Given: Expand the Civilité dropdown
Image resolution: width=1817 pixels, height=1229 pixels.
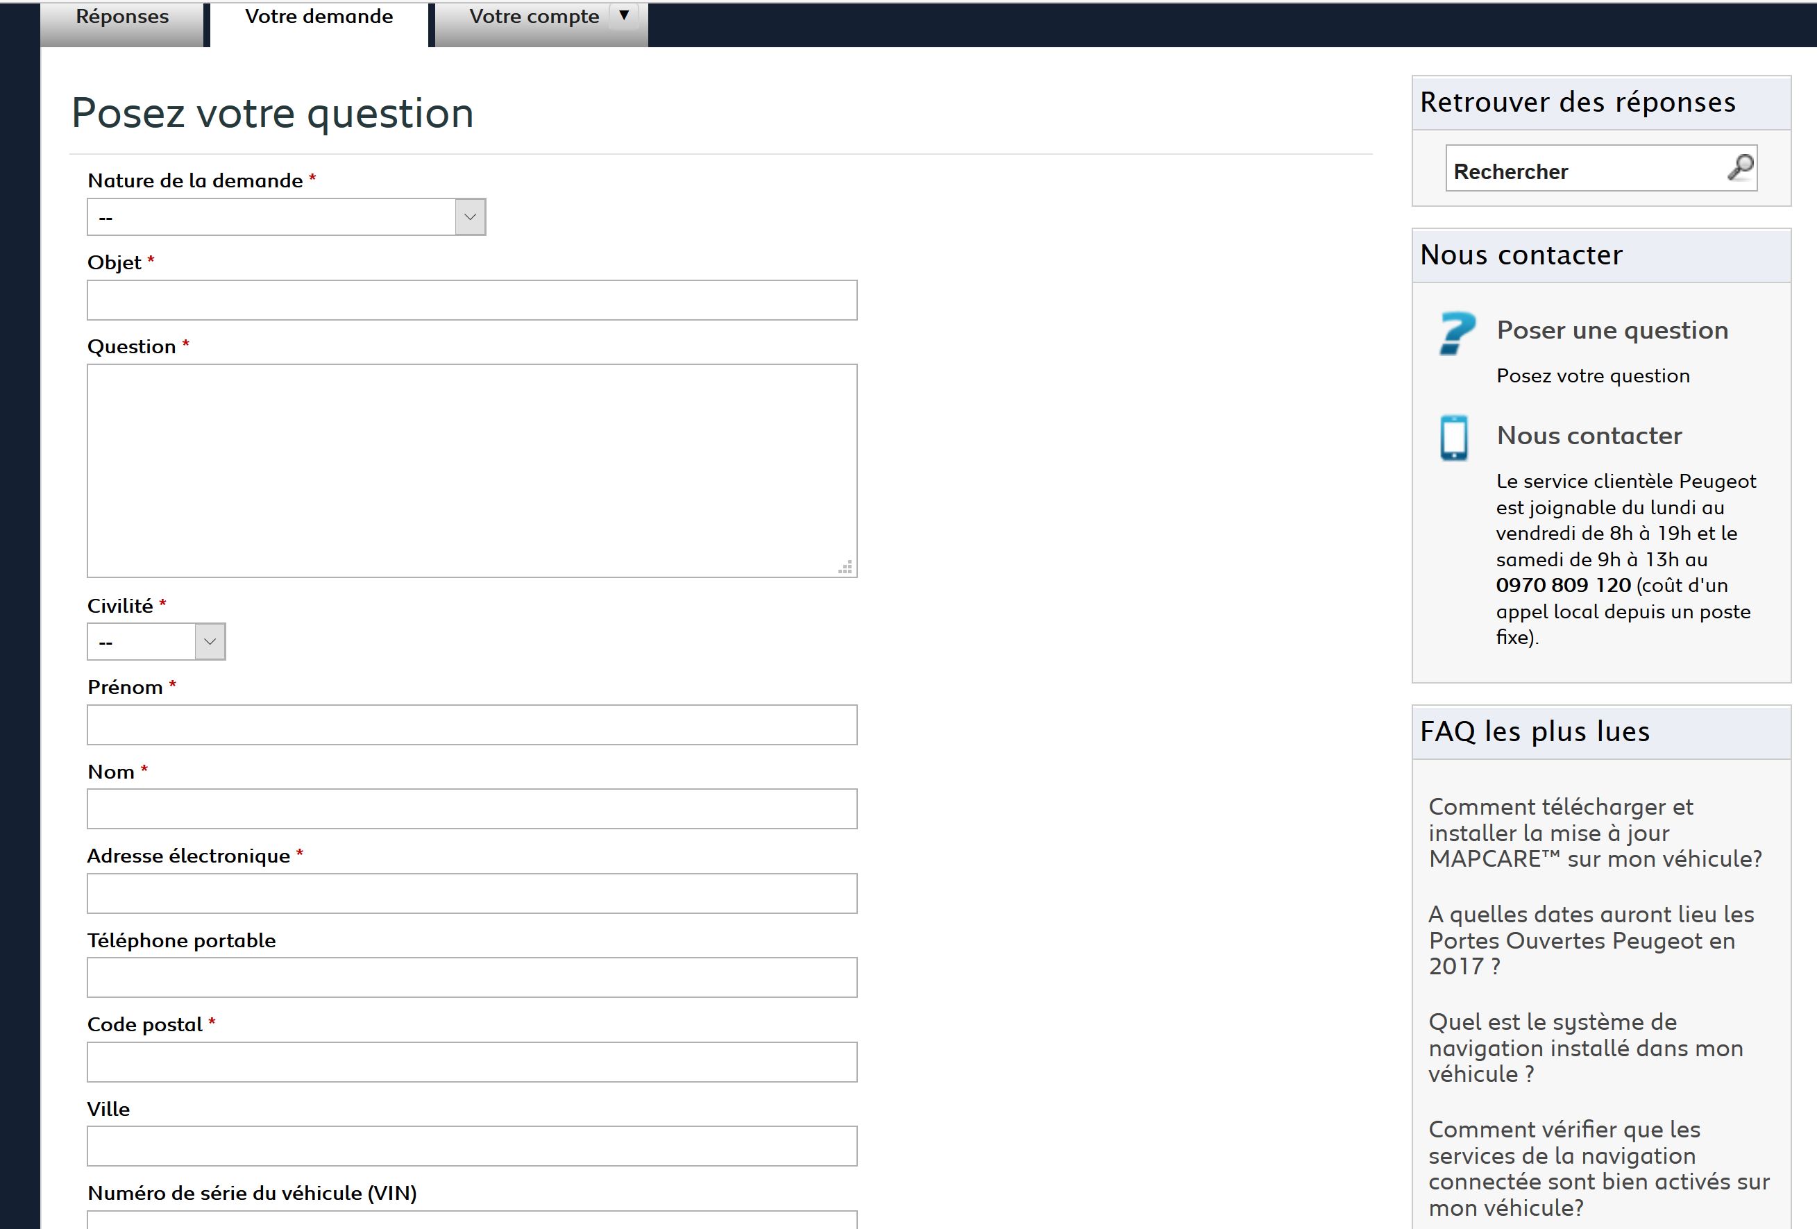Looking at the screenshot, I should (156, 642).
